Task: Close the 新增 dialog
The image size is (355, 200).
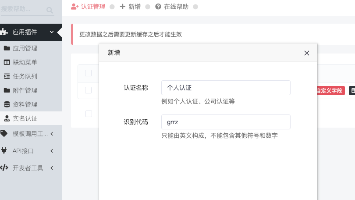Action: click(307, 53)
